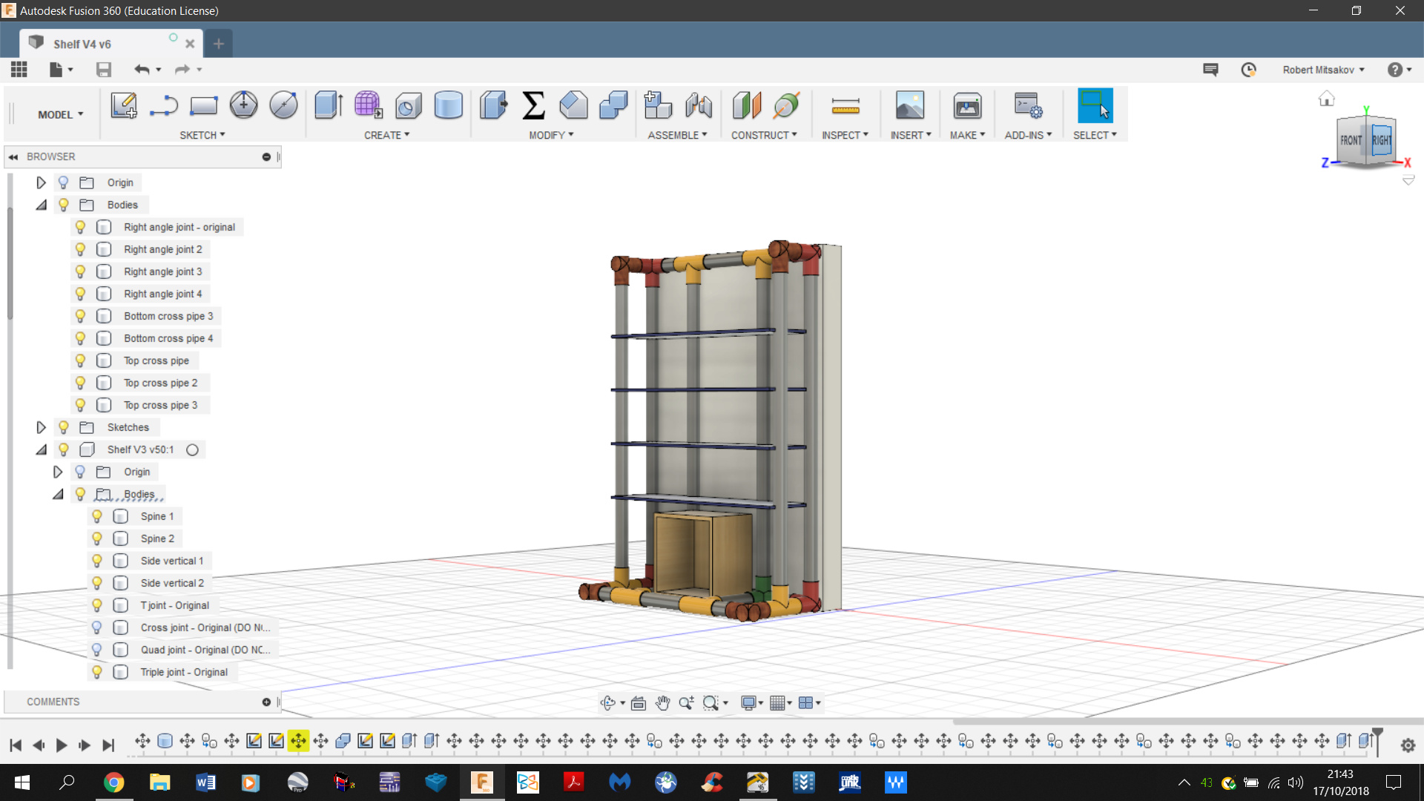Click the Undo button

click(x=142, y=70)
